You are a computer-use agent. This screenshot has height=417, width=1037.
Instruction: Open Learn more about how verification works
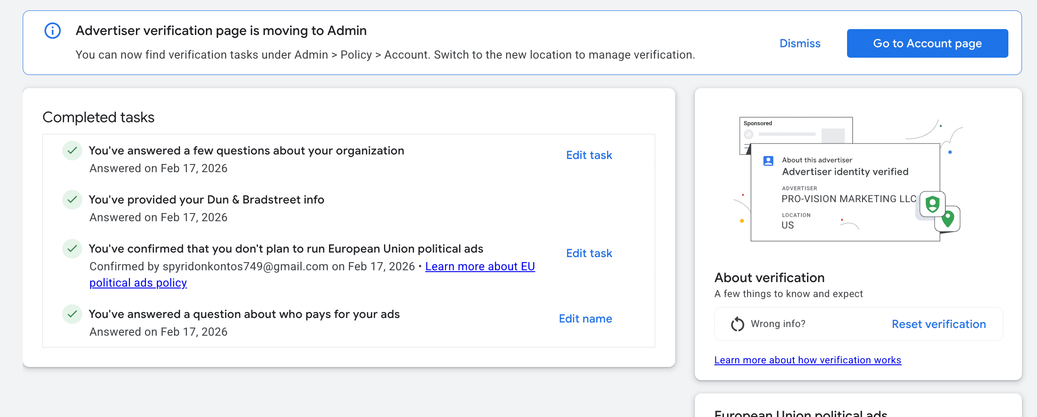[x=808, y=360]
